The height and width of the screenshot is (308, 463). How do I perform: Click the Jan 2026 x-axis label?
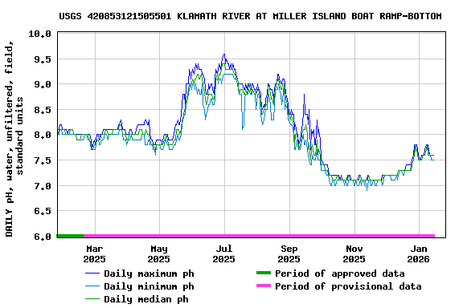click(x=419, y=254)
